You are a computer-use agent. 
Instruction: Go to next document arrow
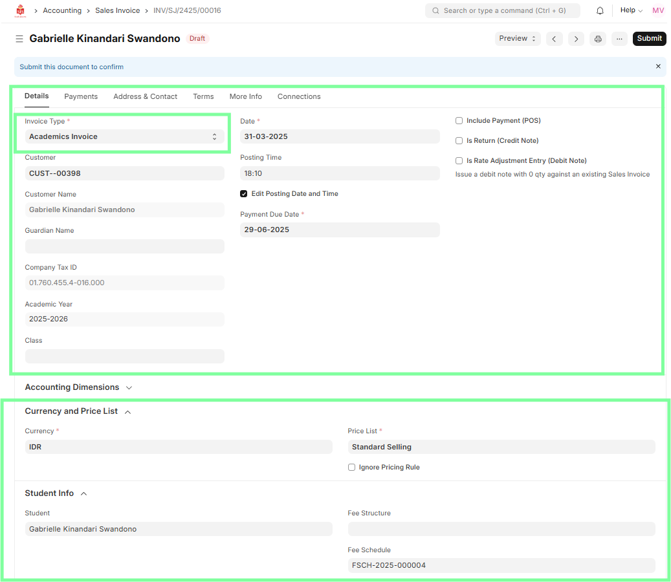coord(576,39)
